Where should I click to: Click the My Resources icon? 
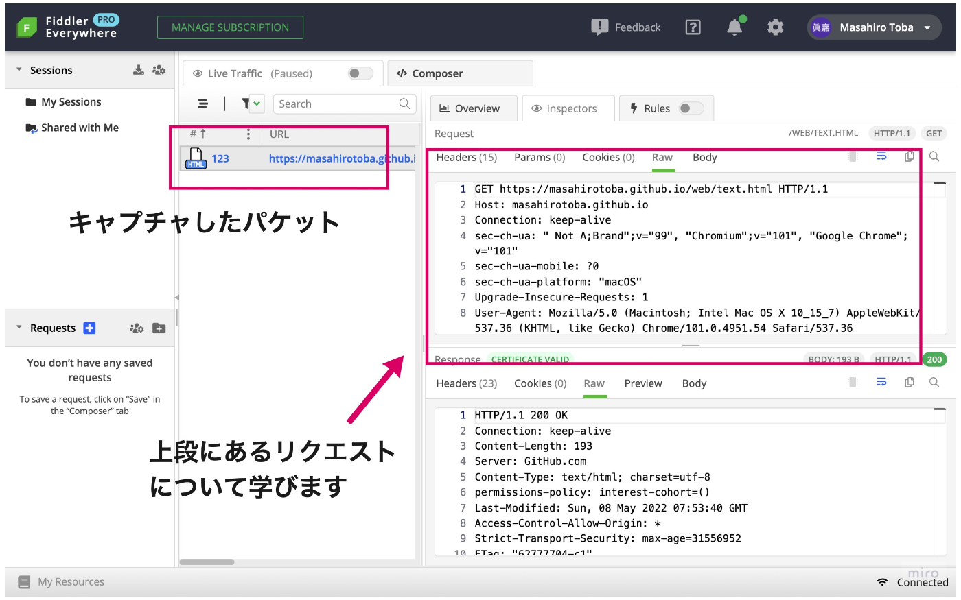(25, 582)
